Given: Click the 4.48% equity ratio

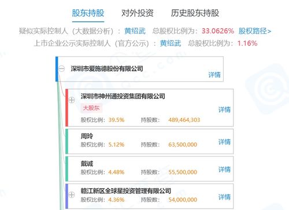Looking at the screenshot, I should pos(116,172).
